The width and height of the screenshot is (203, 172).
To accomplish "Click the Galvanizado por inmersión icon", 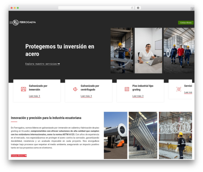I will pyautogui.click(x=24, y=89).
